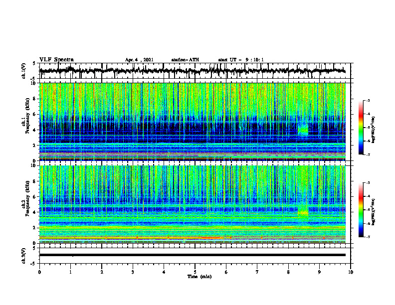The width and height of the screenshot is (395, 305).
Task: Click time axis tick label "2"
Action: coord(102,272)
